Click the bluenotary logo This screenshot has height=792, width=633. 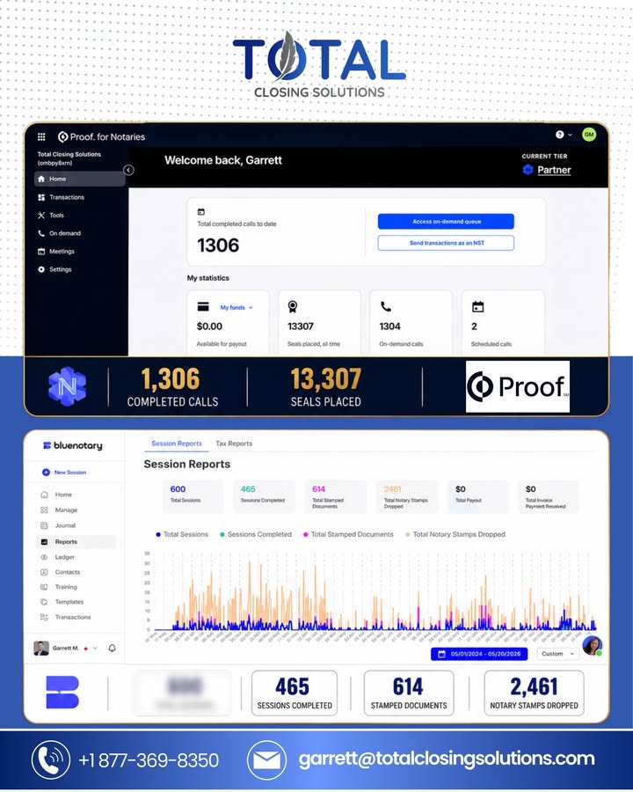point(73,445)
